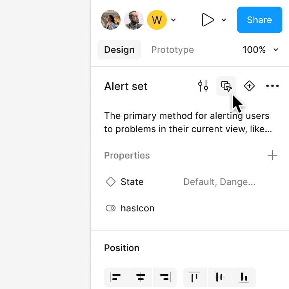Open the component configuration sliders icon
This screenshot has width=289, height=289.
point(203,86)
